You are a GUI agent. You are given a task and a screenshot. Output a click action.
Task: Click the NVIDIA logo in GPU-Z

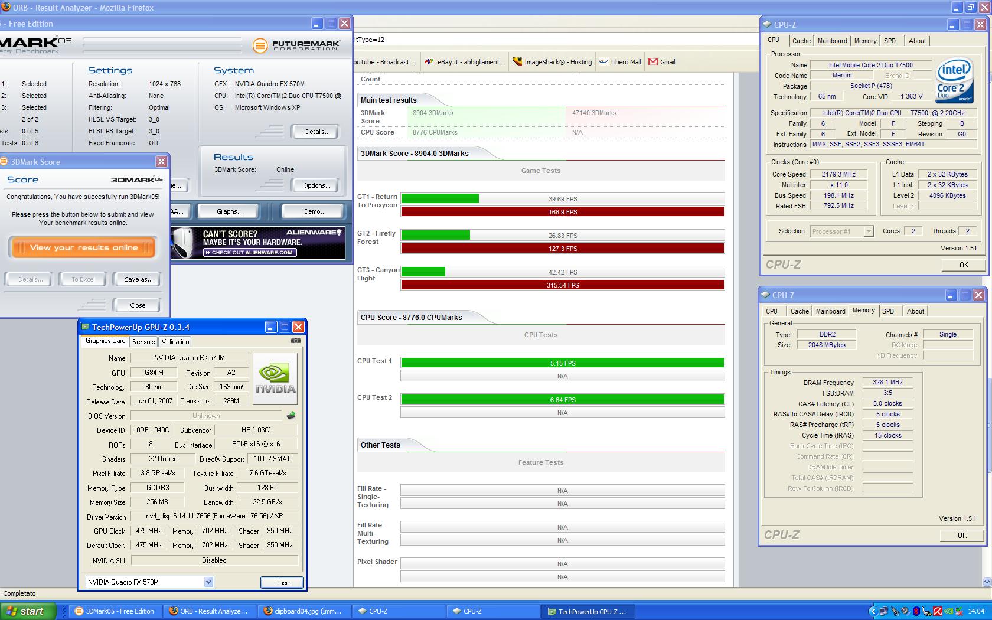[275, 378]
